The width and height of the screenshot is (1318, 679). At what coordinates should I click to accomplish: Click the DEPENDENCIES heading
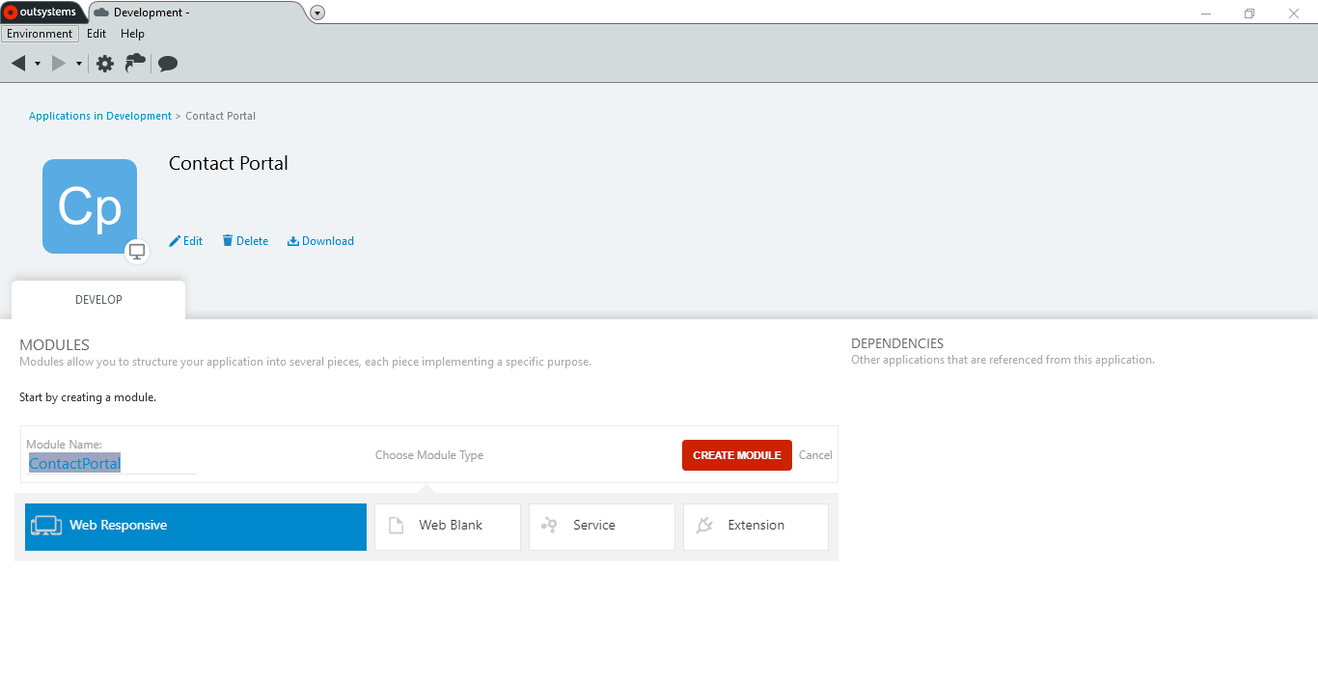(897, 343)
